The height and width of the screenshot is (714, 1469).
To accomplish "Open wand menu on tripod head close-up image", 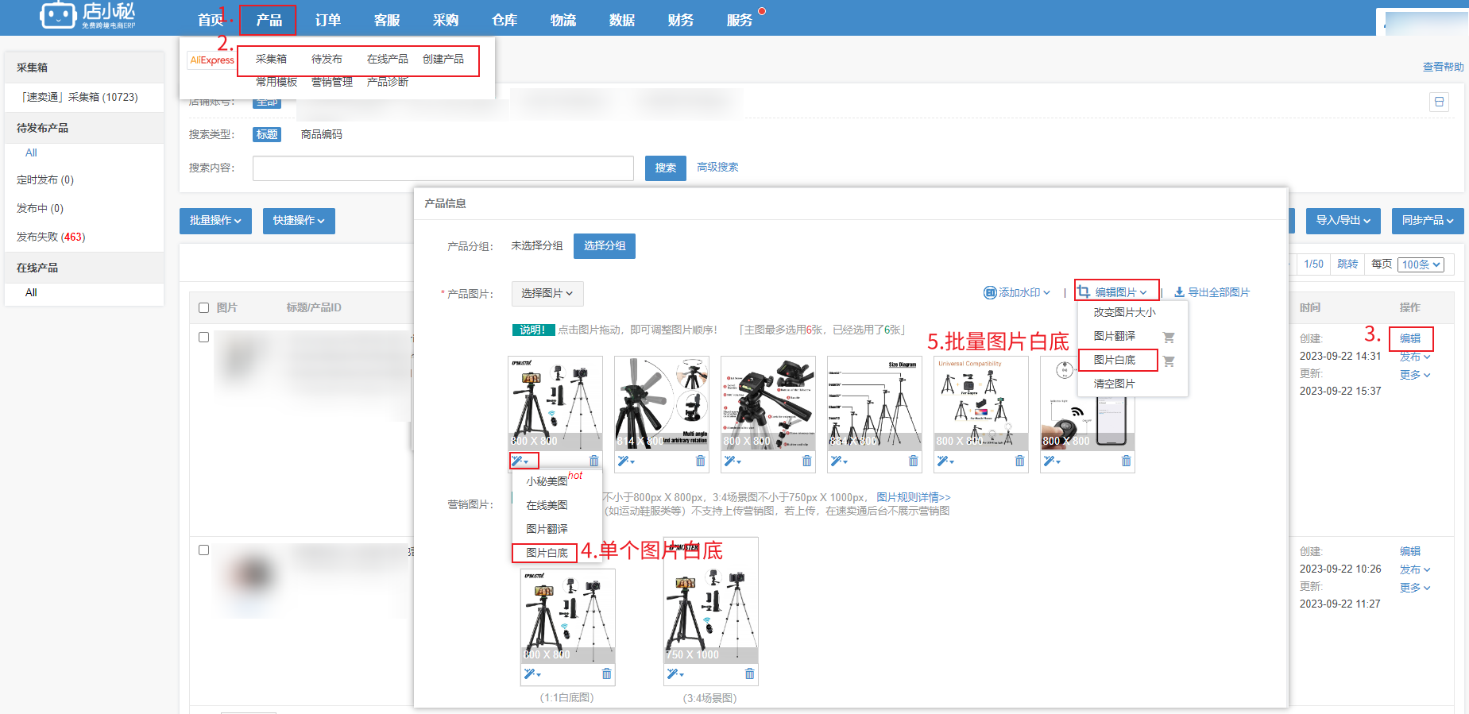I will pyautogui.click(x=733, y=461).
